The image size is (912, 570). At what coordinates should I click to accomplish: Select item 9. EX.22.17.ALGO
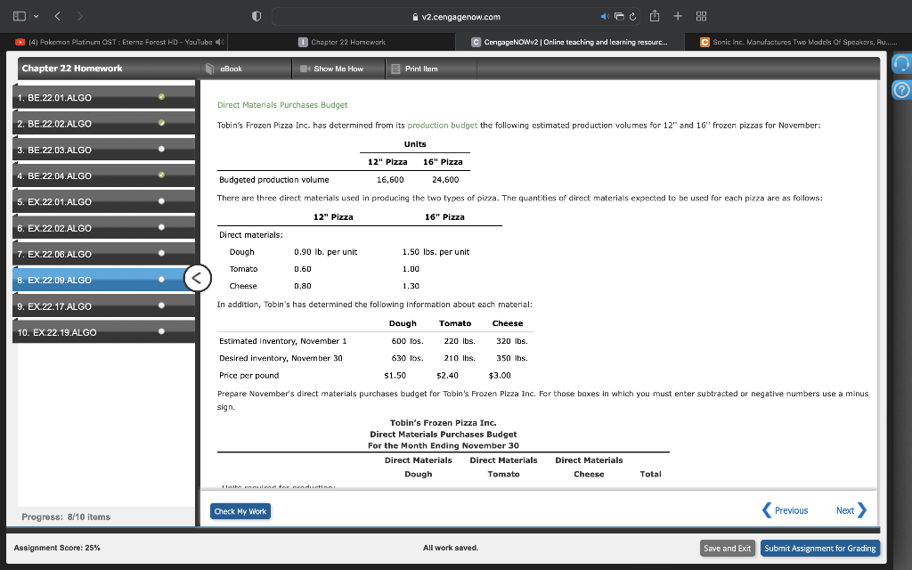(103, 306)
